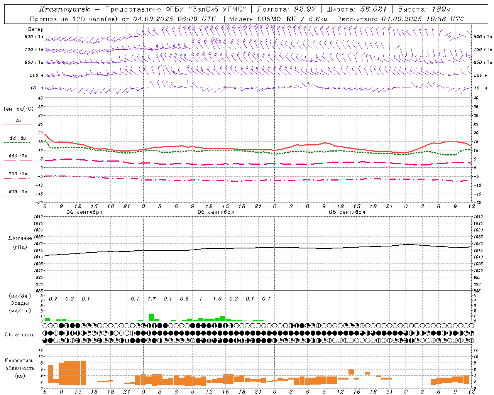Screen dimensions: 494x395
Task: Click the '2м' temperature legend entry
Action: click(x=18, y=120)
